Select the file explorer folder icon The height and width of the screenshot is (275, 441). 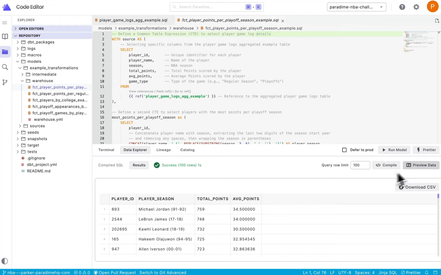click(x=5, y=52)
